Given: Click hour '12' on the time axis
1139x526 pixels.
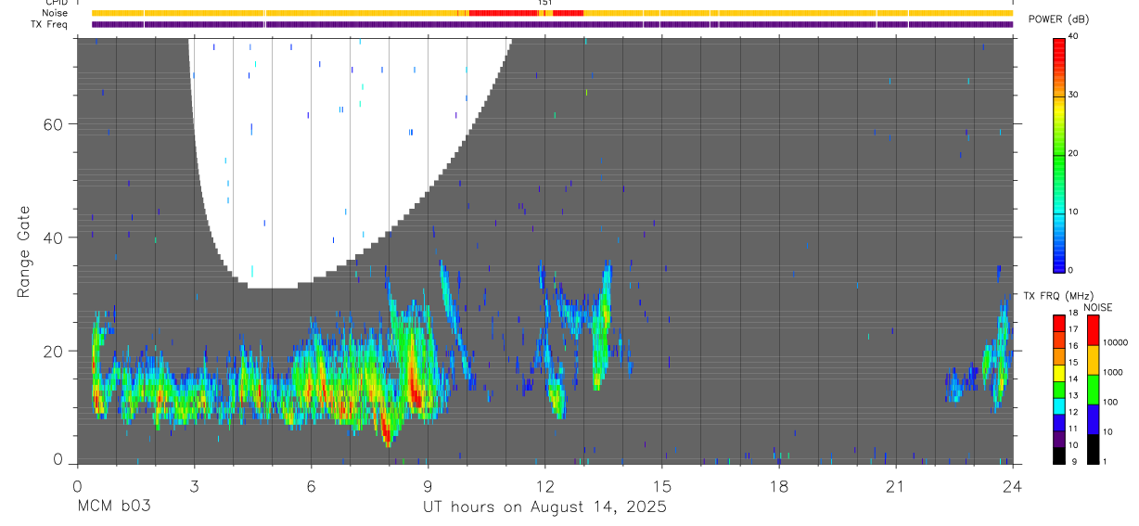Looking at the screenshot, I should tap(545, 485).
